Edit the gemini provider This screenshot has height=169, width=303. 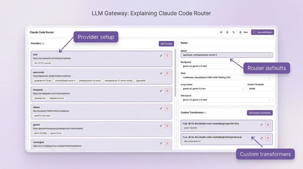tap(161, 126)
